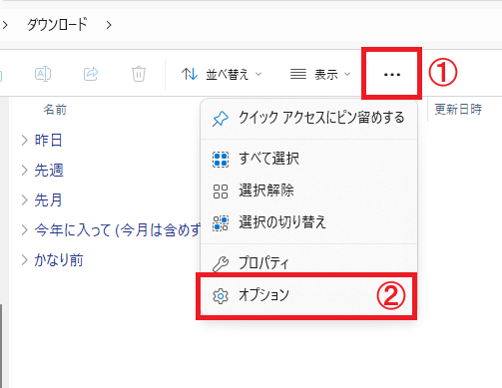Click the Delete trash can icon

tap(139, 74)
